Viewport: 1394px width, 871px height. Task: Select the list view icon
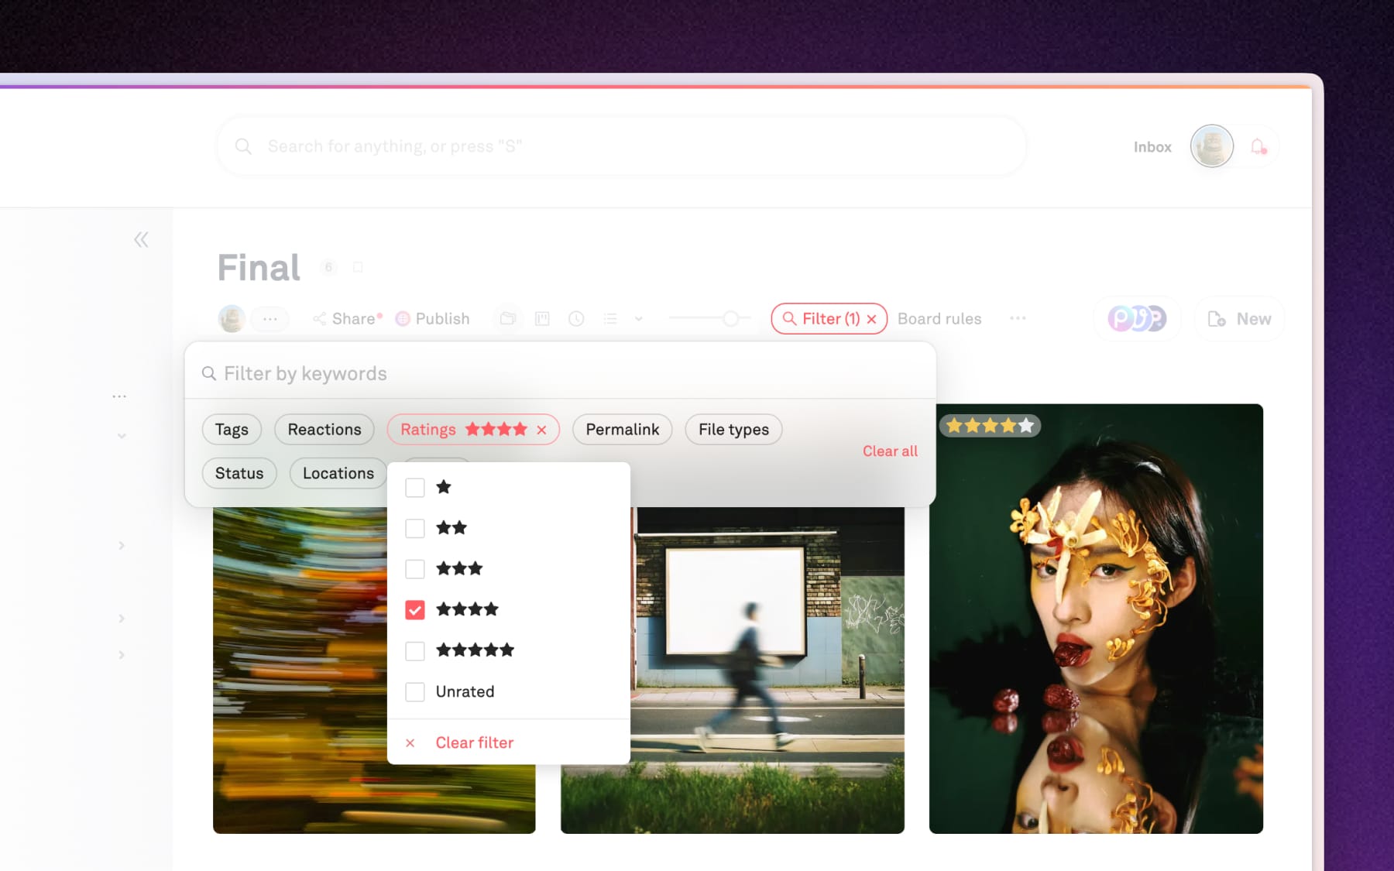tap(610, 319)
